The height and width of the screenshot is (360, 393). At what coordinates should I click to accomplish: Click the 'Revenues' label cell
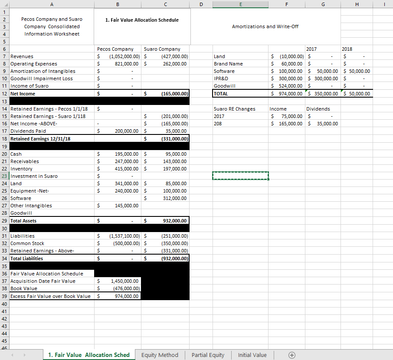[52, 56]
